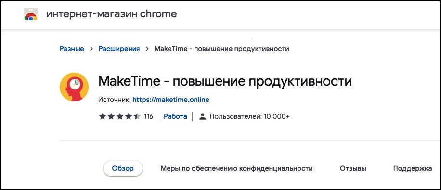Viewport: 441px width, 190px height.
Task: Select the Обзор tab
Action: coord(123,168)
